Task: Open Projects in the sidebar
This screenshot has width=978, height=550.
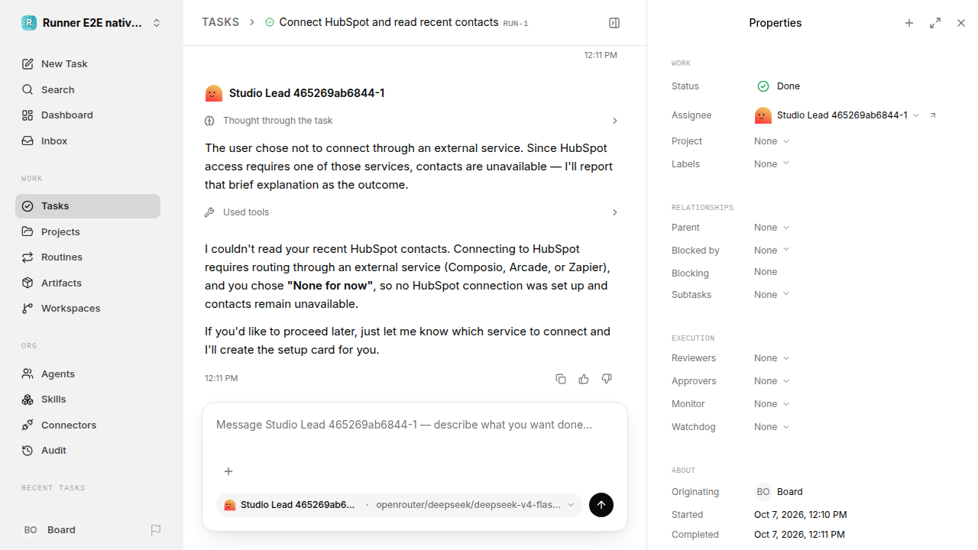Action: point(88,232)
